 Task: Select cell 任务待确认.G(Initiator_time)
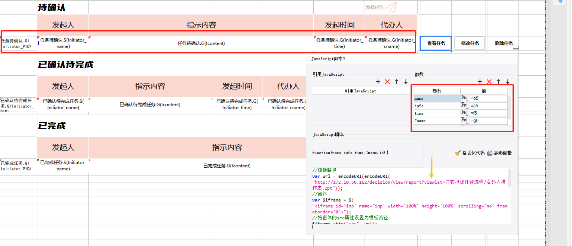(339, 43)
